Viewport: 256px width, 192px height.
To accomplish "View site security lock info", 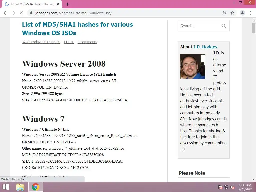I will [x=31, y=13].
